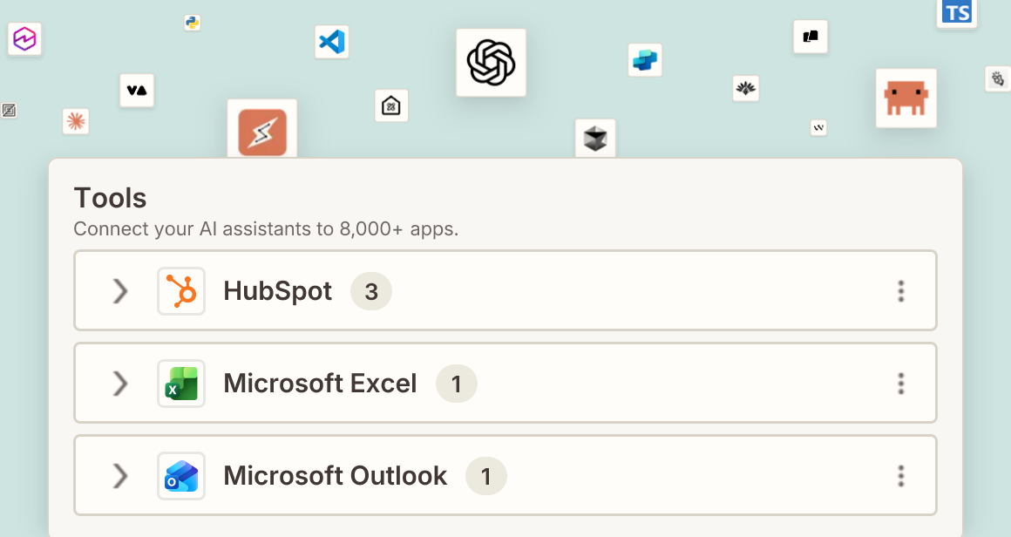Screen dimensions: 1011x537
Task: Click the Microsoft Outlook label
Action: (x=335, y=476)
